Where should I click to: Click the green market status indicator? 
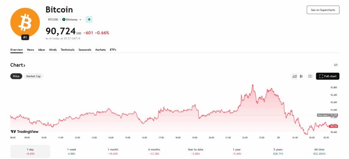pos(89,20)
